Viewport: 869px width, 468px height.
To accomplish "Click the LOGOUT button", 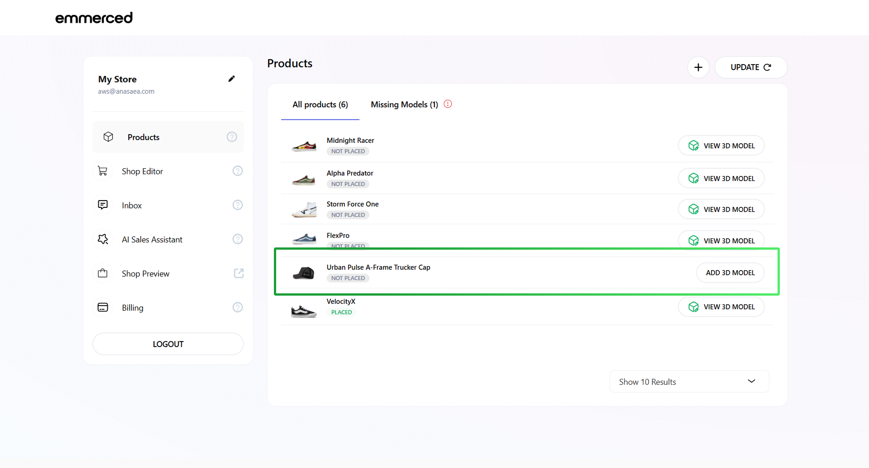I will (x=168, y=344).
